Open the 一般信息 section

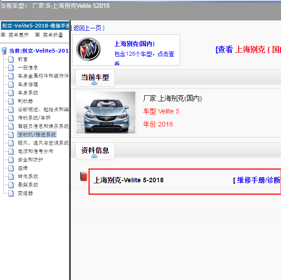(28, 68)
